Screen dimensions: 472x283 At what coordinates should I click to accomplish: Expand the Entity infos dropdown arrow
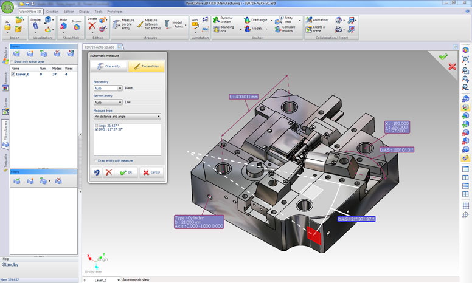point(300,21)
